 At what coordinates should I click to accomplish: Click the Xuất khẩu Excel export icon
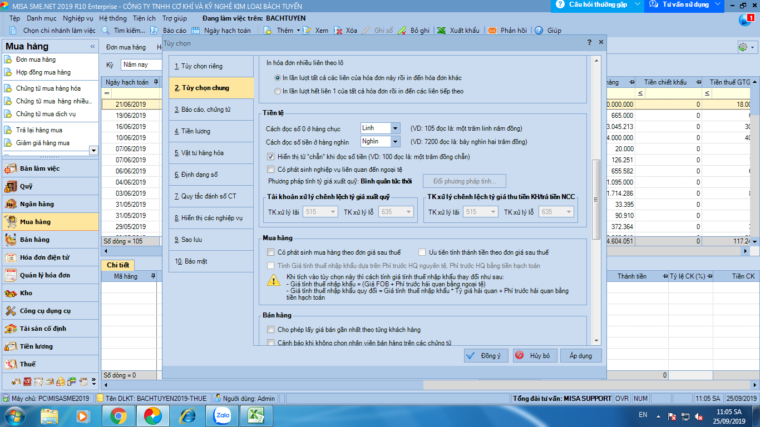click(x=441, y=31)
